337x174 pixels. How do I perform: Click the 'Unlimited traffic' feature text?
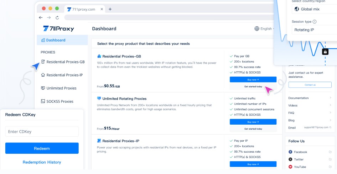coord(245,98)
